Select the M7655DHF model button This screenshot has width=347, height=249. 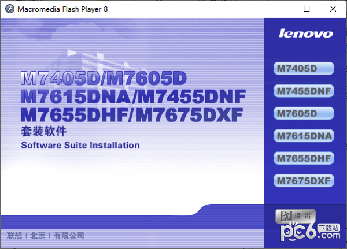[x=304, y=158]
